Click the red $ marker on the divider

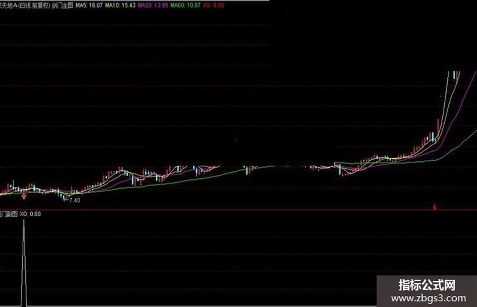click(x=435, y=208)
